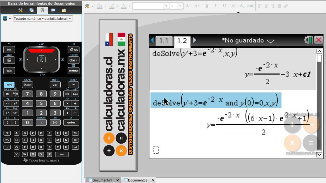Click the trig key
The width and height of the screenshot is (326, 183).
tap(16, 94)
